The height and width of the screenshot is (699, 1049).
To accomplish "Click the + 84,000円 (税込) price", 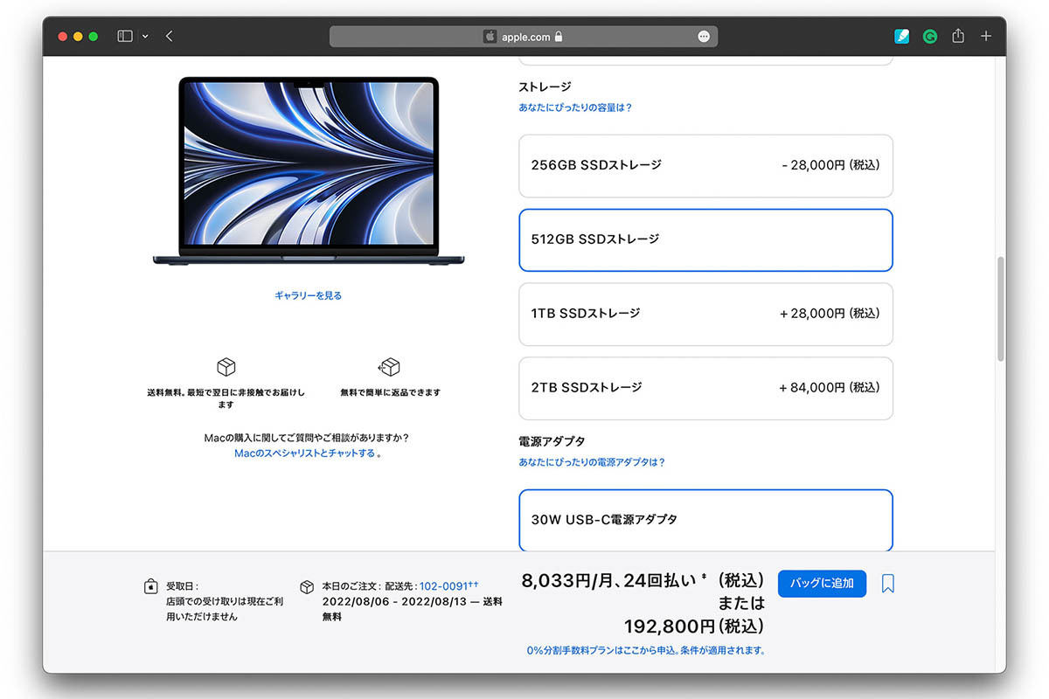I will coord(830,387).
